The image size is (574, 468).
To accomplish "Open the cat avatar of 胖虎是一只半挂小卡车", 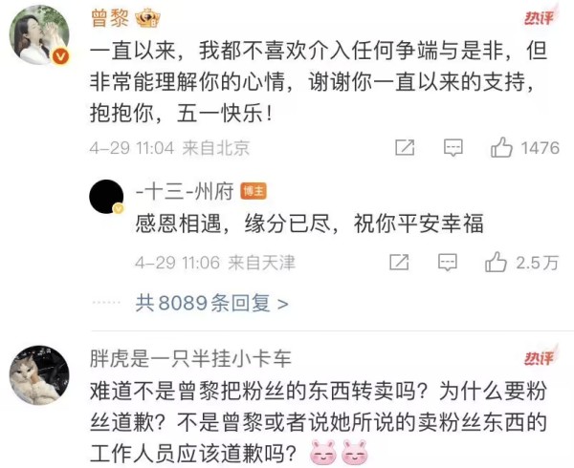I will tap(39, 375).
